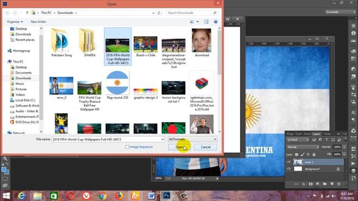The image size is (358, 201).
Task: Lock image pixels brush icon
Action: [x=303, y=155]
